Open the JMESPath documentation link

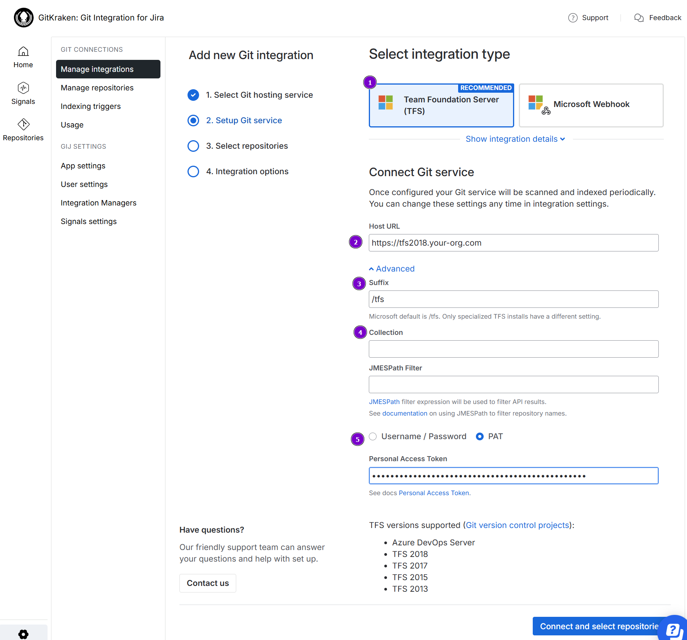404,413
